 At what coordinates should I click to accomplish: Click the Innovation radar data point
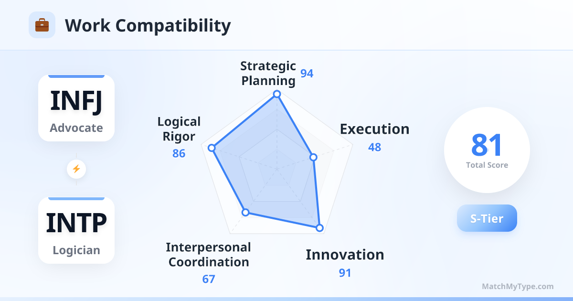320,228
